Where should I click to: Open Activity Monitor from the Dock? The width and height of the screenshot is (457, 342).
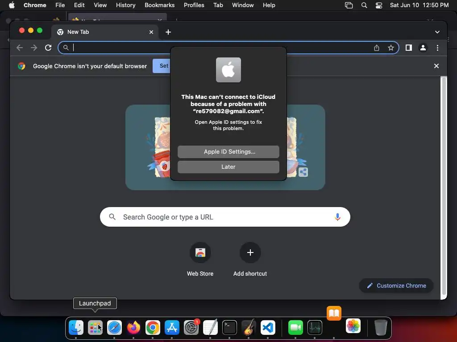tap(315, 327)
